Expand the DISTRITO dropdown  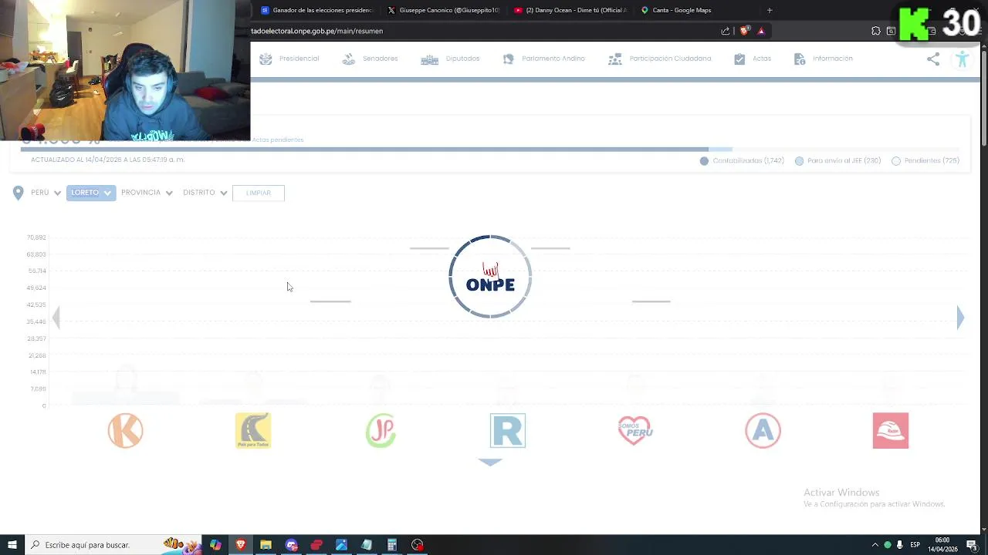tap(205, 193)
